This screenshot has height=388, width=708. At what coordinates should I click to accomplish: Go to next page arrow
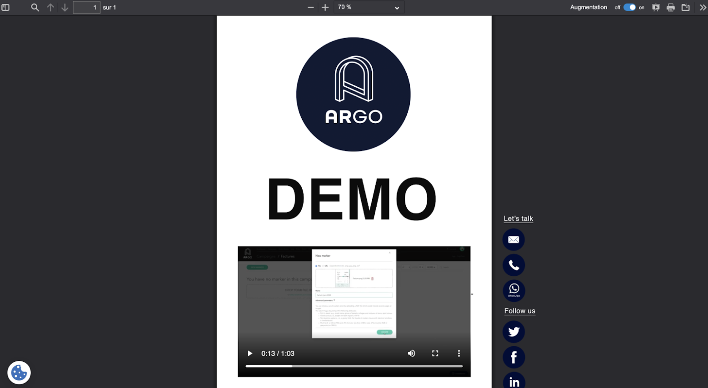click(x=65, y=7)
